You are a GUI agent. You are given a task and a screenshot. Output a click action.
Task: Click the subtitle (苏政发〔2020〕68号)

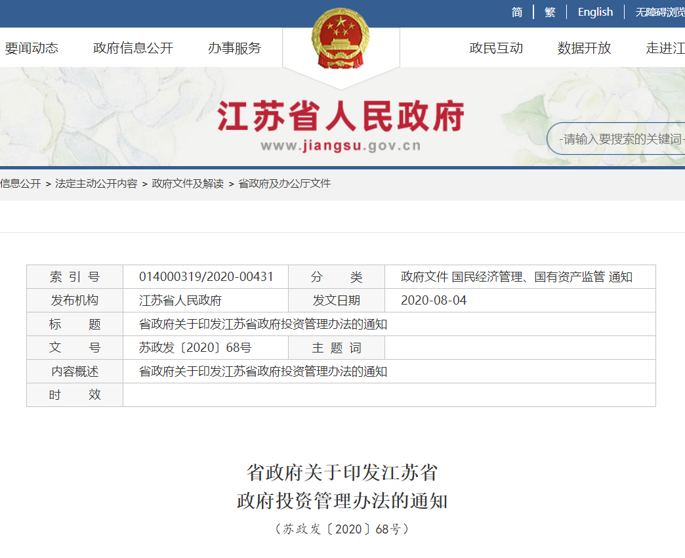point(342,529)
